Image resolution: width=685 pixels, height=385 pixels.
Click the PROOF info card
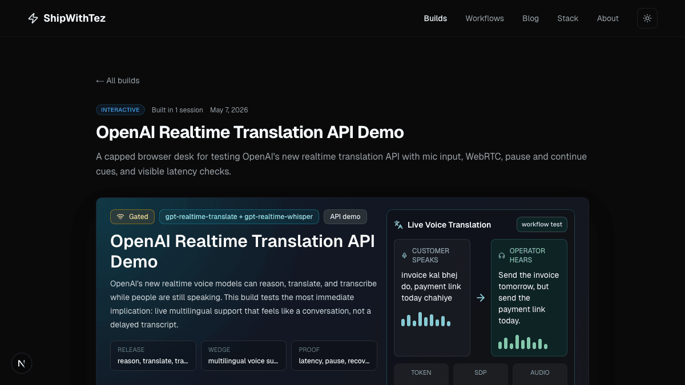pyautogui.click(x=334, y=355)
